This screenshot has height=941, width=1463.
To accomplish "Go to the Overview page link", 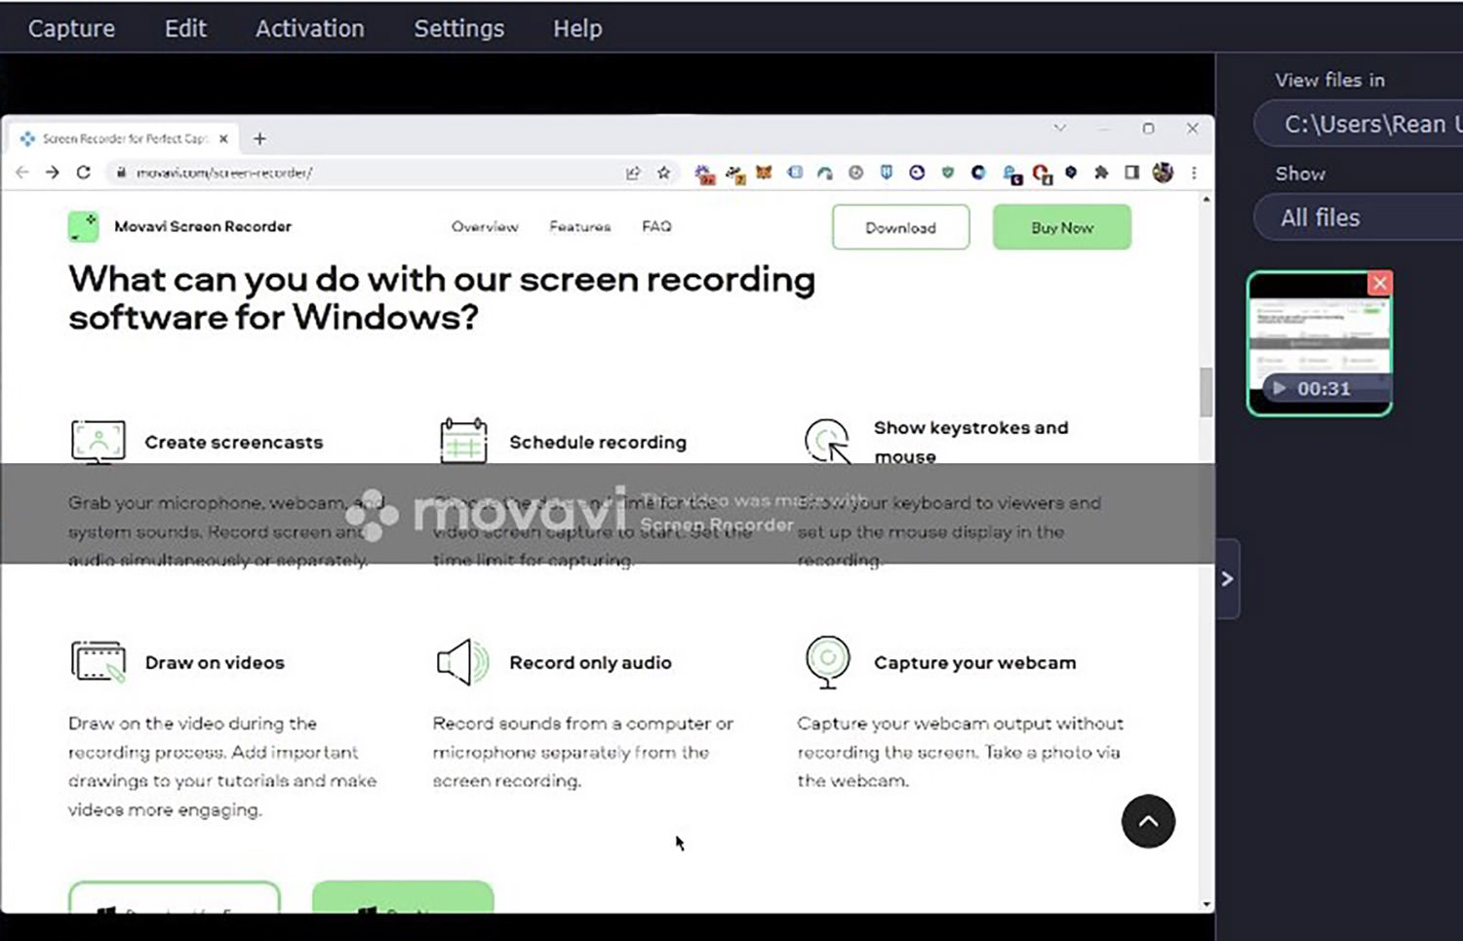I will click(x=485, y=226).
